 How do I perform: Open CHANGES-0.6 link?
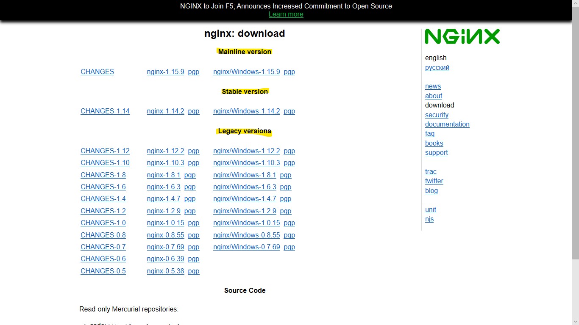pos(103,259)
